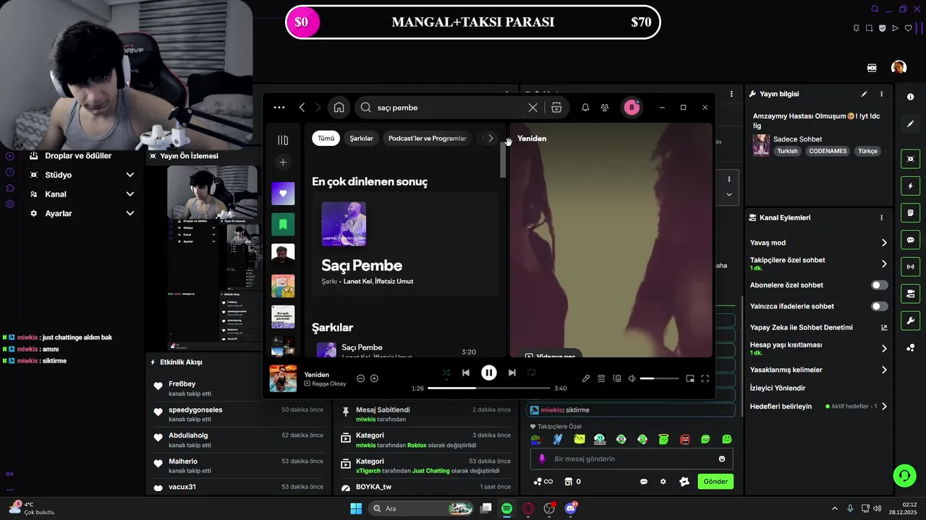Open green bookmark playlist in Spotify sidebar
The height and width of the screenshot is (520, 926).
[x=283, y=225]
